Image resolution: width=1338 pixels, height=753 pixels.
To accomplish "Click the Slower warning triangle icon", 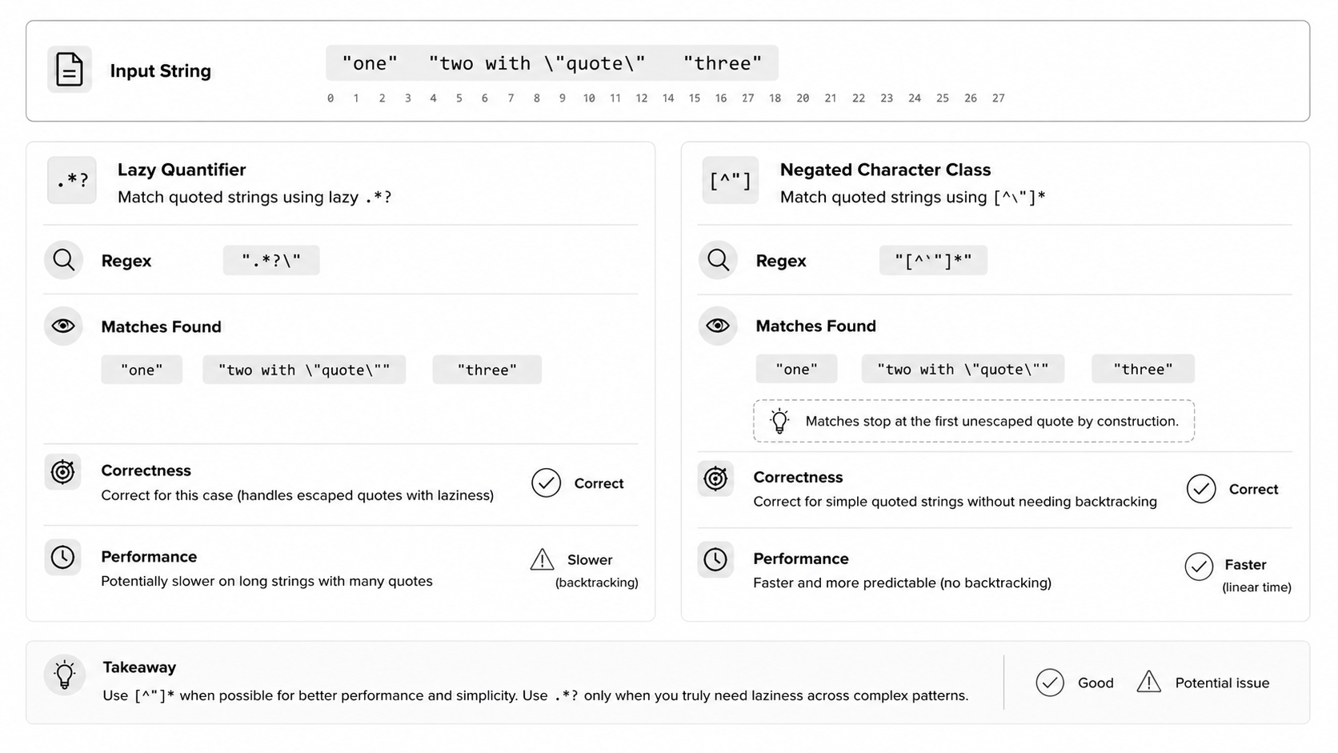I will pos(542,559).
